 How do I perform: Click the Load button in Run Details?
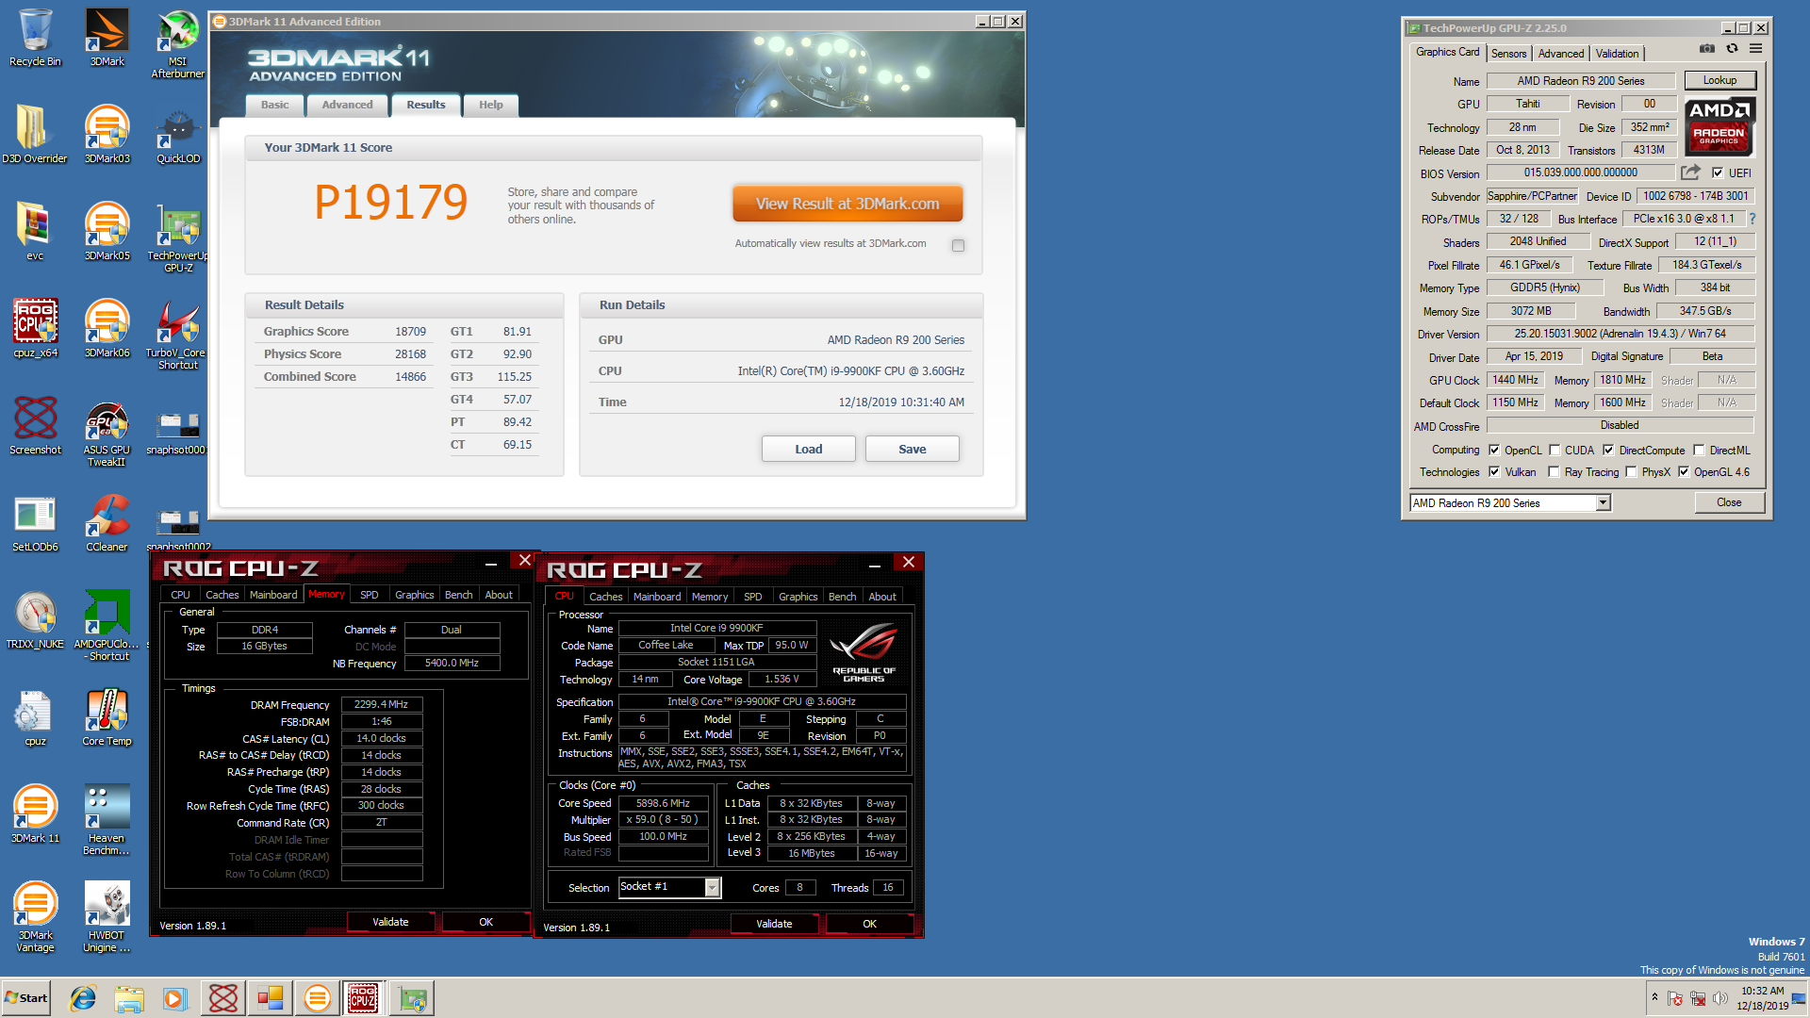(808, 449)
